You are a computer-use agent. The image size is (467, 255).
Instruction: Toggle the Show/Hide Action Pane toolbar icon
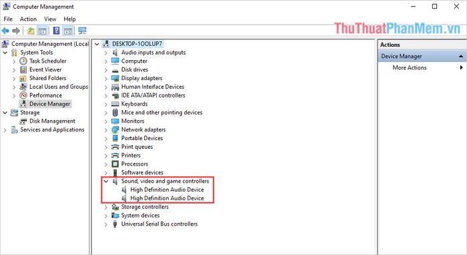coord(68,31)
